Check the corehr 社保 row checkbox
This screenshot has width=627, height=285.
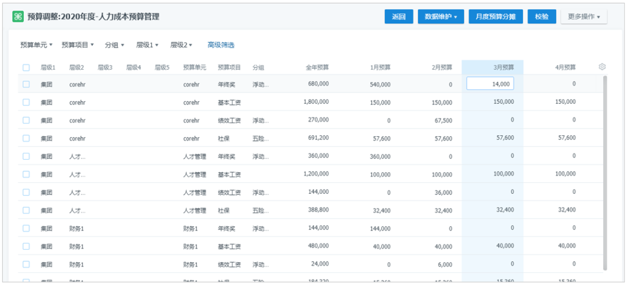pos(26,138)
